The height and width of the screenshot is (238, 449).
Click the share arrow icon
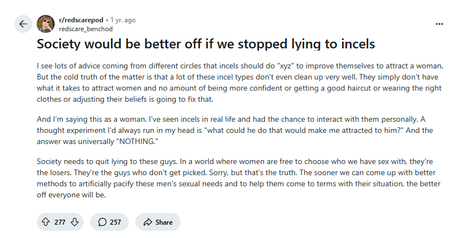[x=148, y=222]
